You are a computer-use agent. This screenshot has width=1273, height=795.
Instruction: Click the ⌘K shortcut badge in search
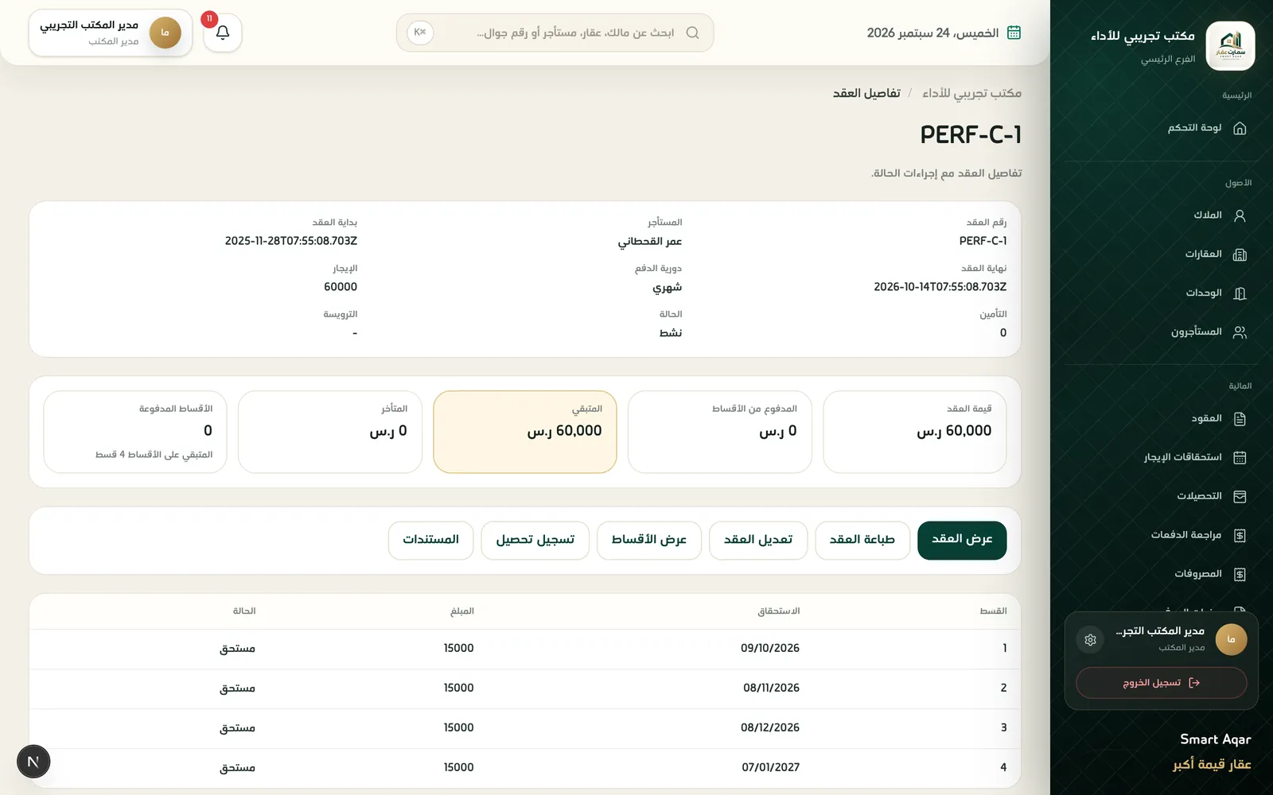pyautogui.click(x=420, y=33)
